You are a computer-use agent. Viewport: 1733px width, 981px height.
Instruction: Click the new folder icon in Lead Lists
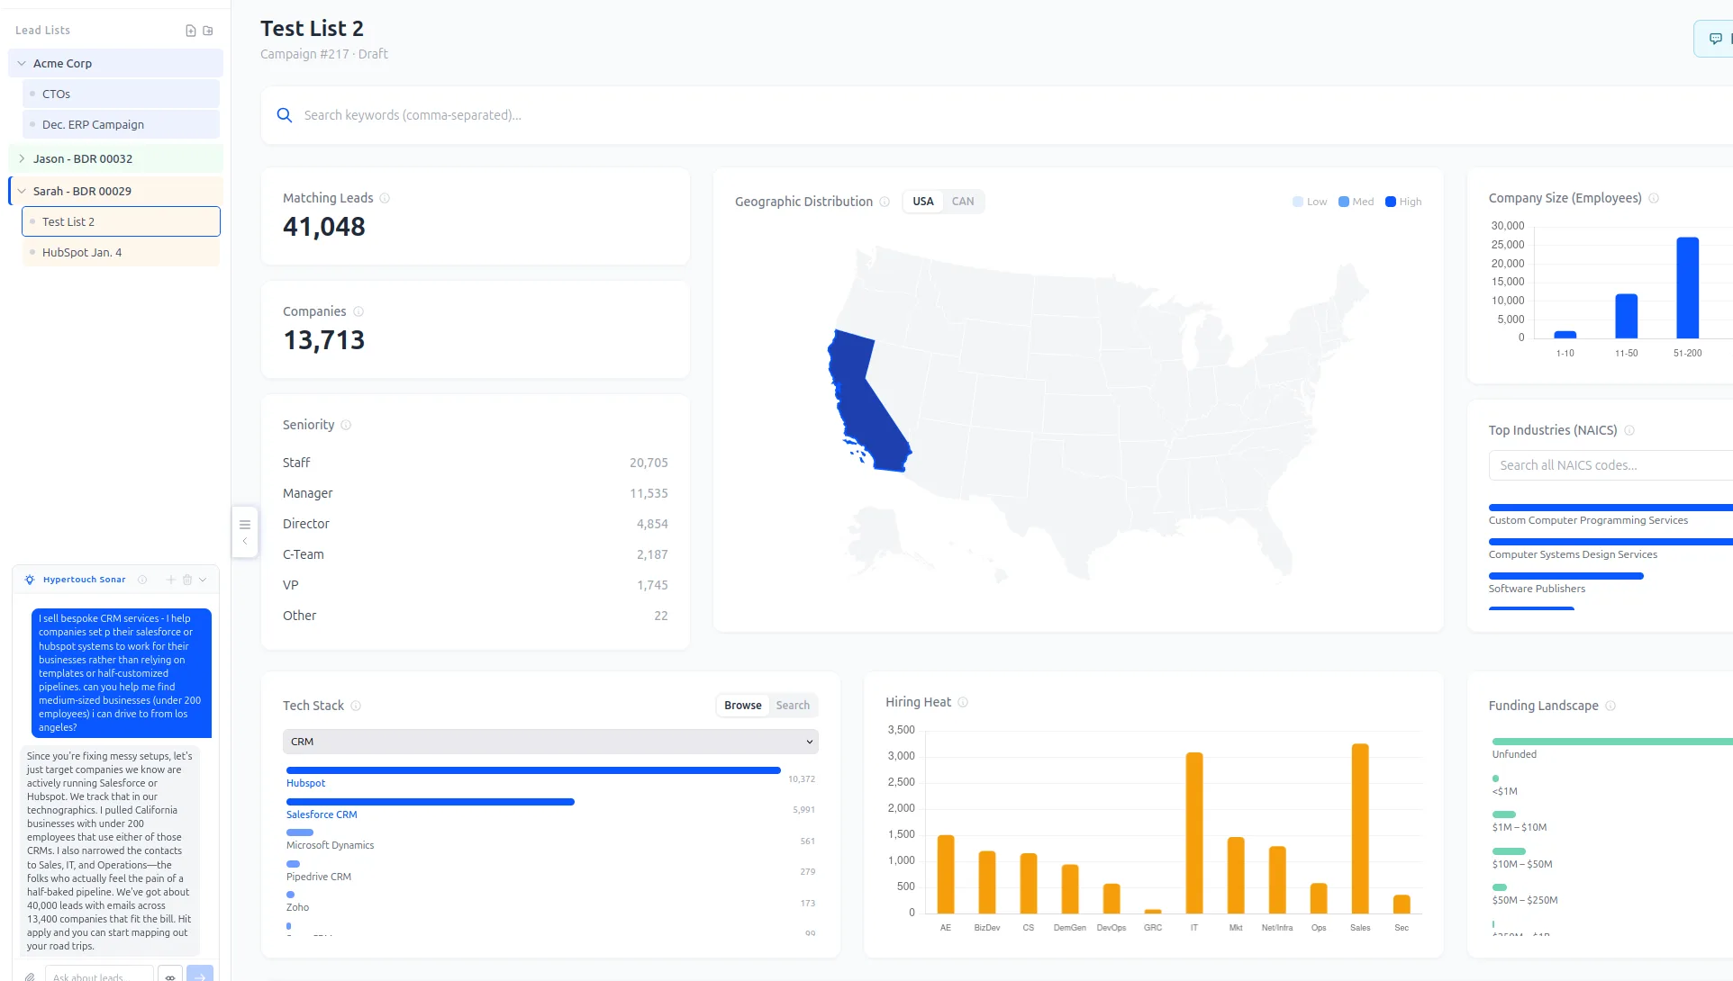[x=208, y=31]
